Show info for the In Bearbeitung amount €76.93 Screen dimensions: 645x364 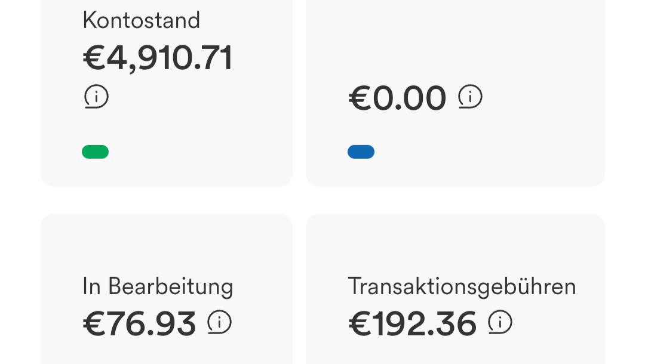tap(219, 322)
